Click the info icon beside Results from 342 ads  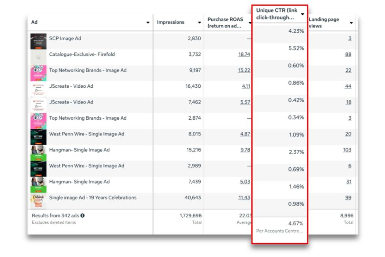[x=82, y=216]
